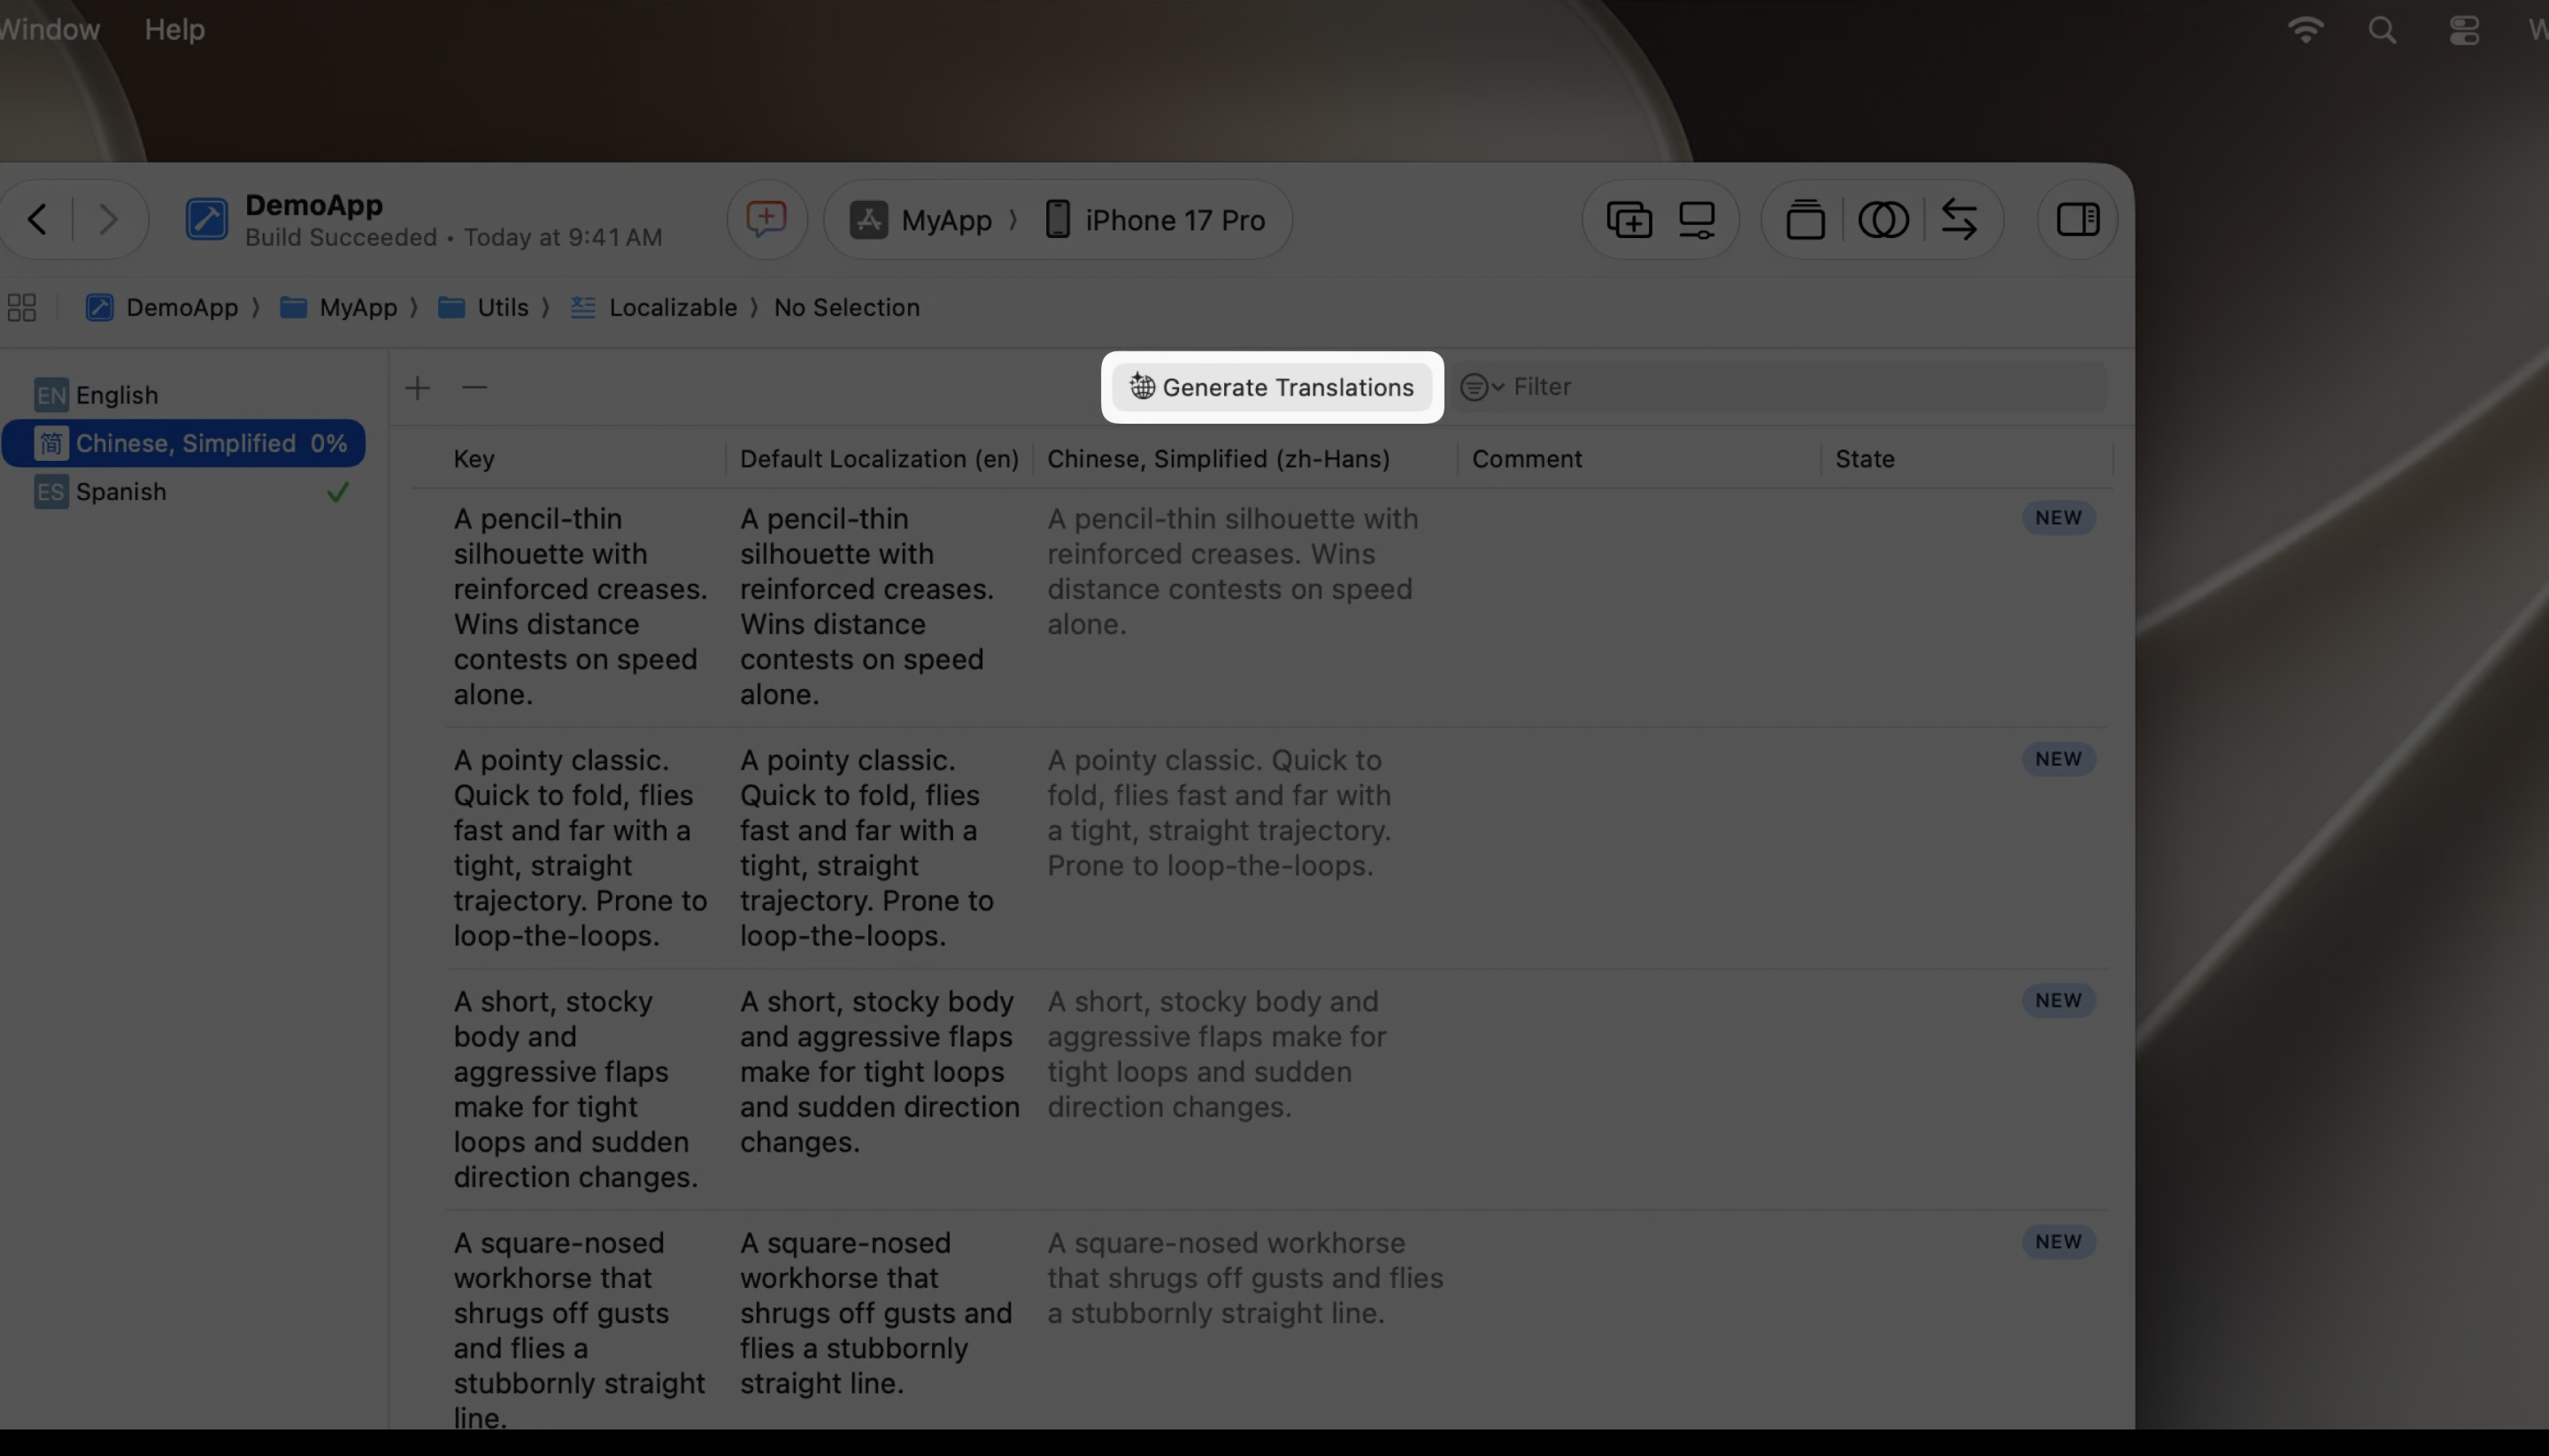Image resolution: width=2549 pixels, height=1456 pixels.
Task: Click the State column header
Action: (x=1865, y=459)
